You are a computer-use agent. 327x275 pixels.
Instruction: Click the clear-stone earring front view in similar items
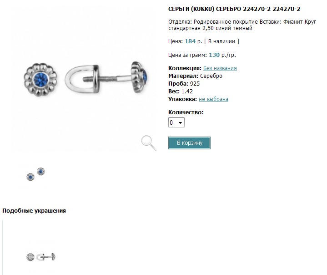30,257
